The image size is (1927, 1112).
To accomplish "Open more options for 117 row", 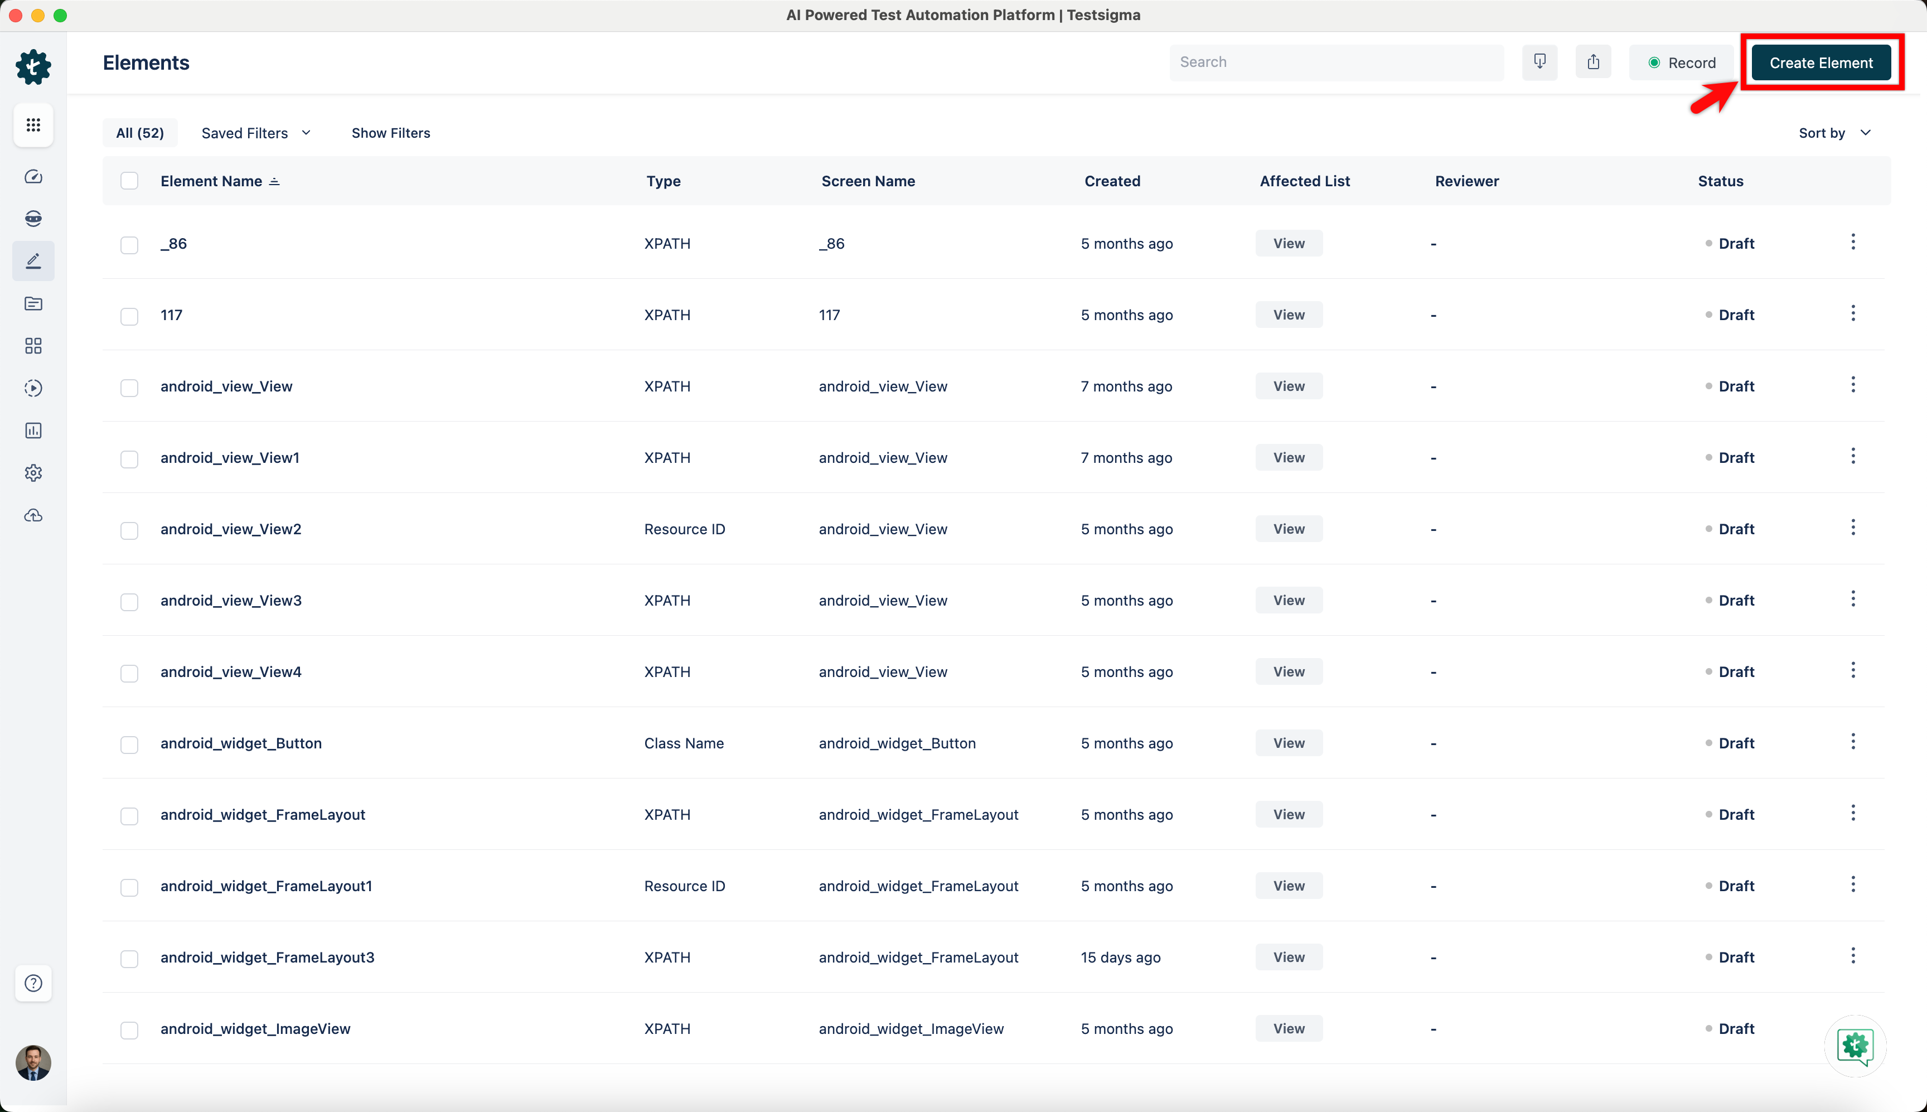I will pos(1853,313).
